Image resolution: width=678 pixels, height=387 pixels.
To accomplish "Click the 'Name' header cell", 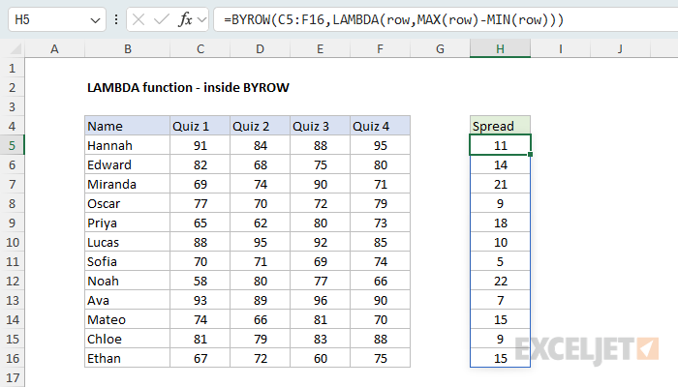I will click(x=128, y=126).
